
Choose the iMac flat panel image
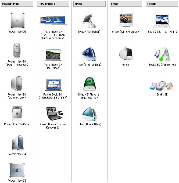(89, 21)
